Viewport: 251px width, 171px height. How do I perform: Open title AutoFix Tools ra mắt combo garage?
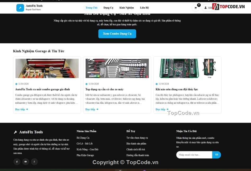(43, 89)
